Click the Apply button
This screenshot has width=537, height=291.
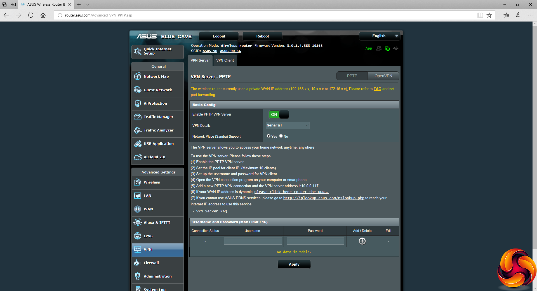tap(294, 264)
